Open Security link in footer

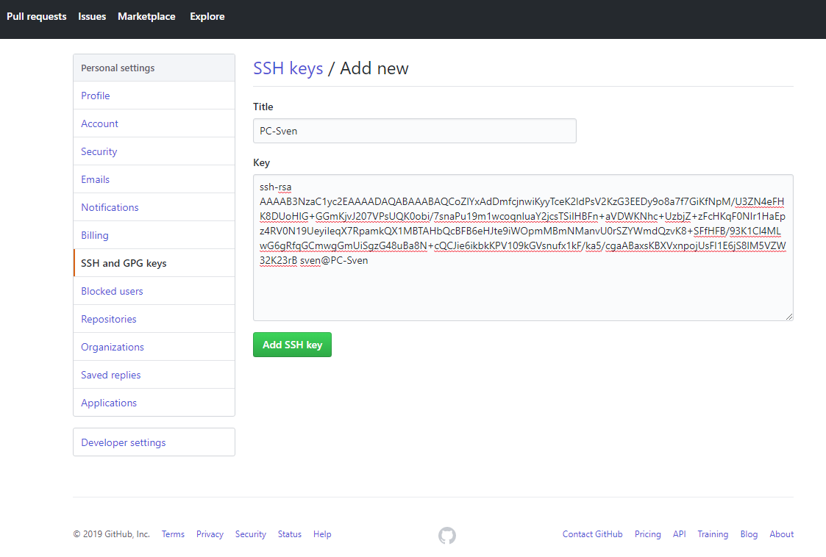(250, 533)
